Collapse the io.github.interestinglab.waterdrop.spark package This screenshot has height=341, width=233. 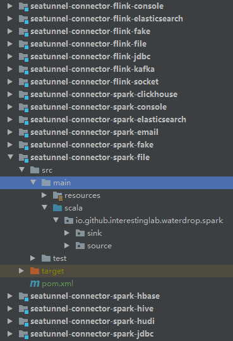pos(56,220)
